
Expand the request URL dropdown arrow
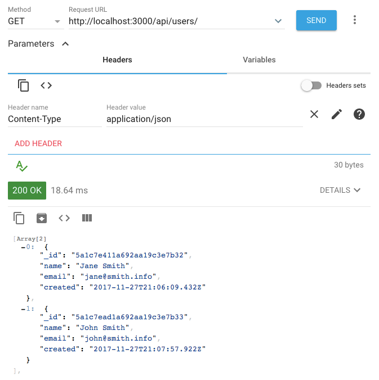(x=278, y=21)
